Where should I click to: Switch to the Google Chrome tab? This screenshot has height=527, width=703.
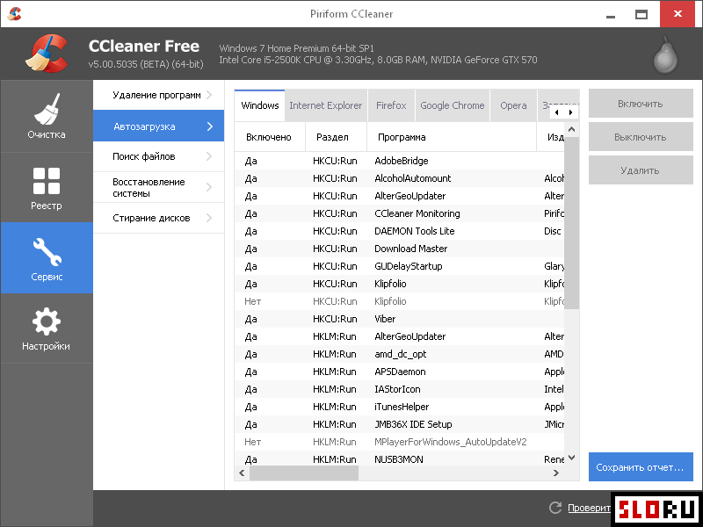click(453, 105)
